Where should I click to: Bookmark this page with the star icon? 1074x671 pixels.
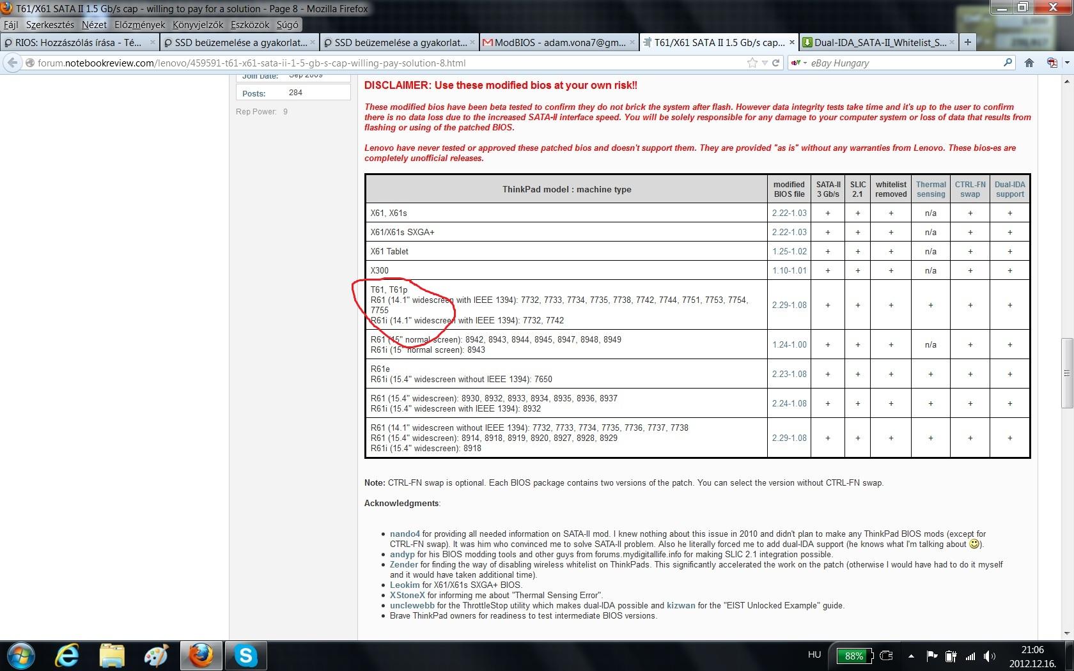pyautogui.click(x=752, y=63)
